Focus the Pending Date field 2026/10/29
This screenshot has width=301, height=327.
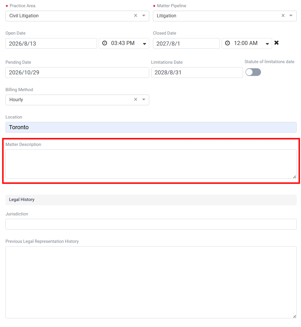coord(77,72)
